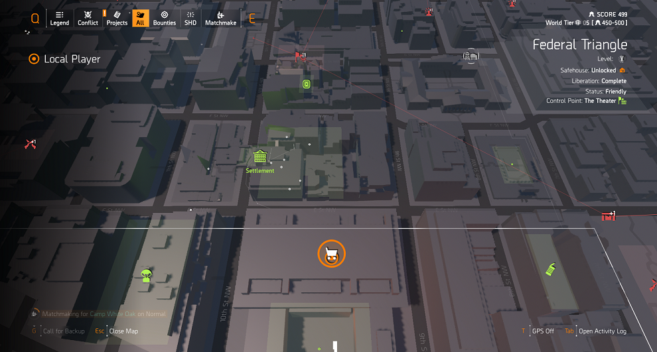Select the white safe house marker
The width and height of the screenshot is (657, 352).
471,56
